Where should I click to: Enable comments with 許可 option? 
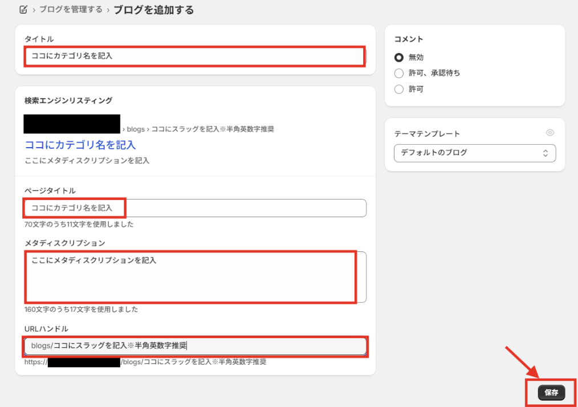[x=399, y=89]
